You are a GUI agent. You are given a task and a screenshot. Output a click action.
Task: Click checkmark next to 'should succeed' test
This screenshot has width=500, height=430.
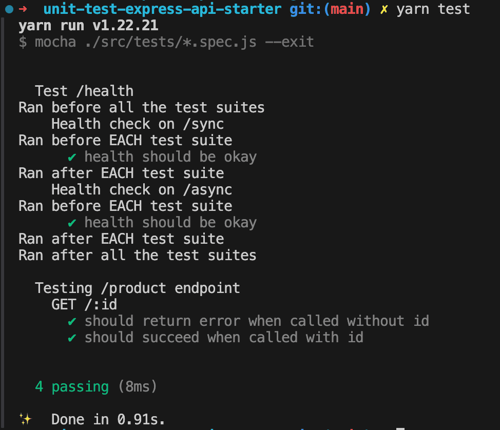pos(72,338)
